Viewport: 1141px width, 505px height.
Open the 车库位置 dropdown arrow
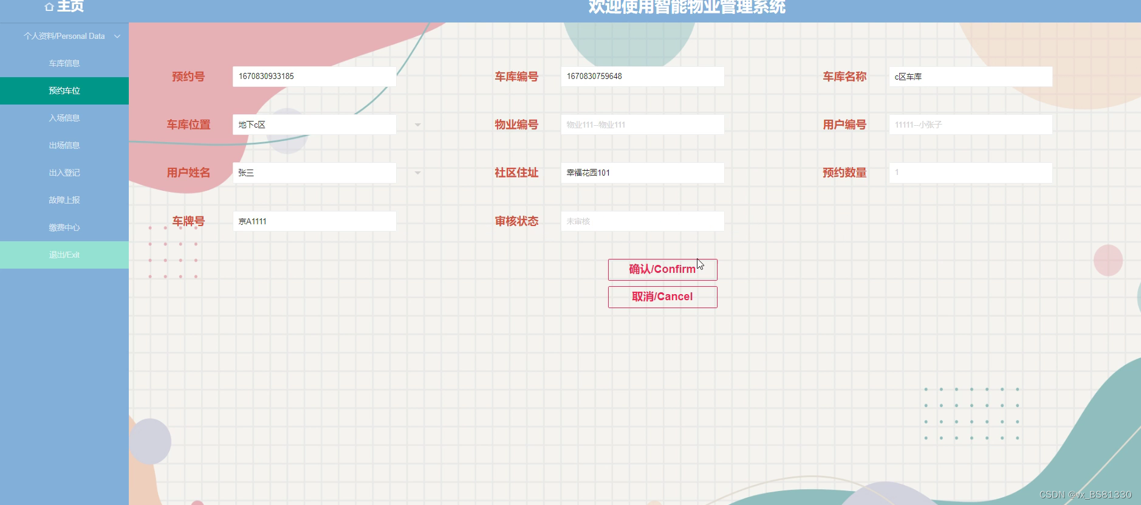coord(417,125)
